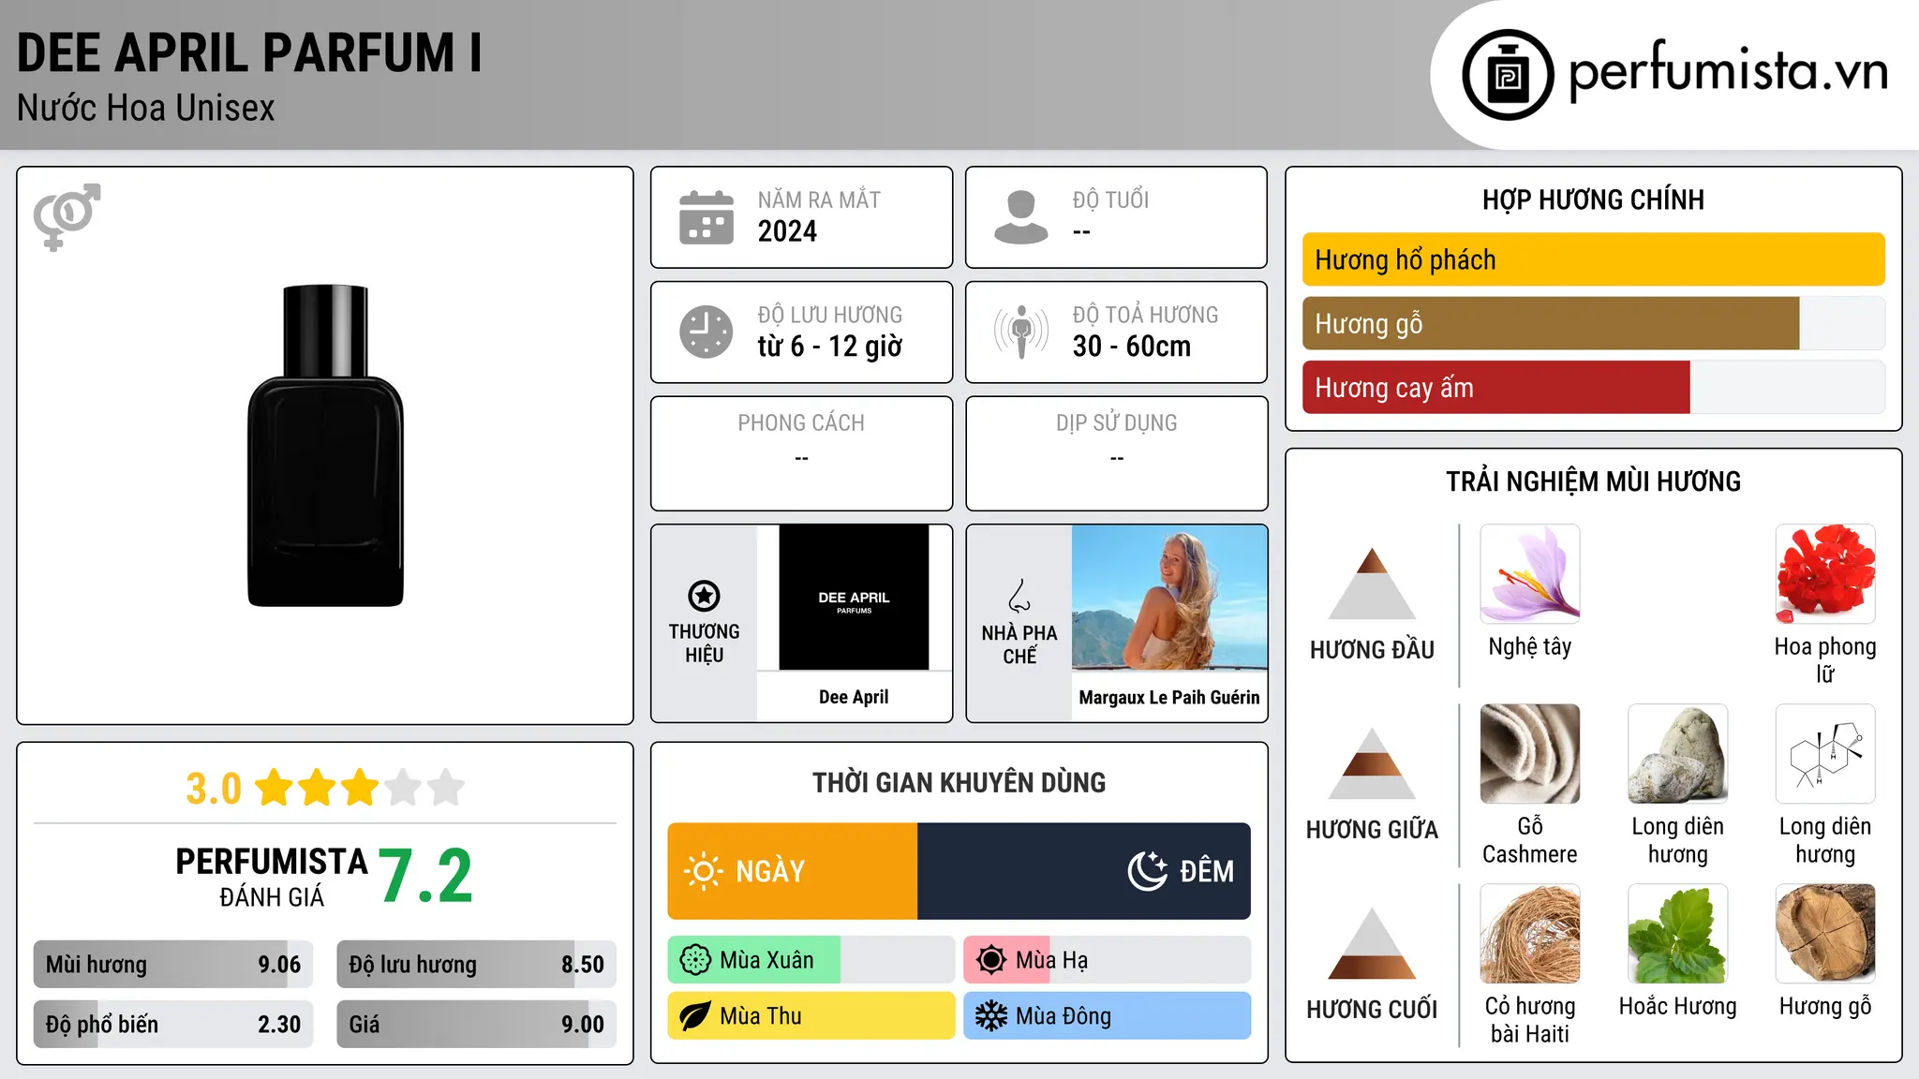Click the sun icon for Mùa Hạ
This screenshot has height=1079, width=1919.
point(991,960)
